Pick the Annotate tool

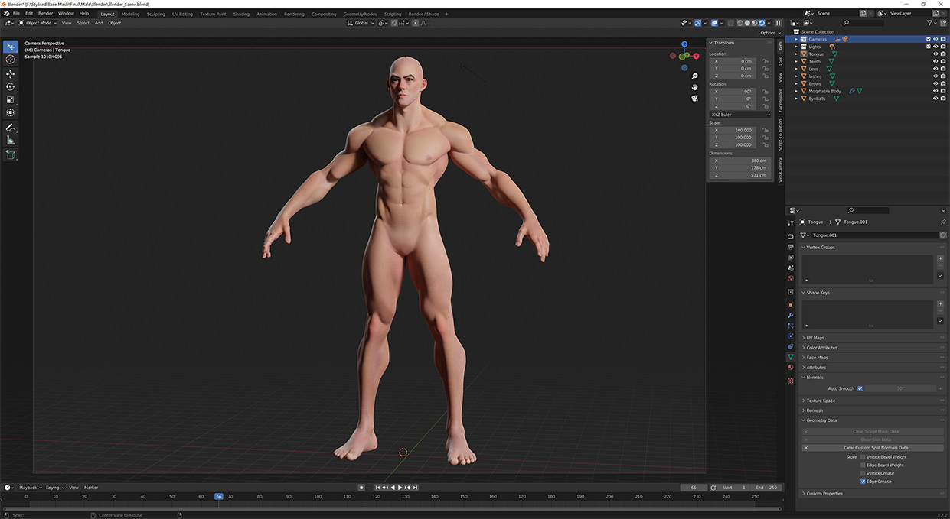(x=11, y=128)
